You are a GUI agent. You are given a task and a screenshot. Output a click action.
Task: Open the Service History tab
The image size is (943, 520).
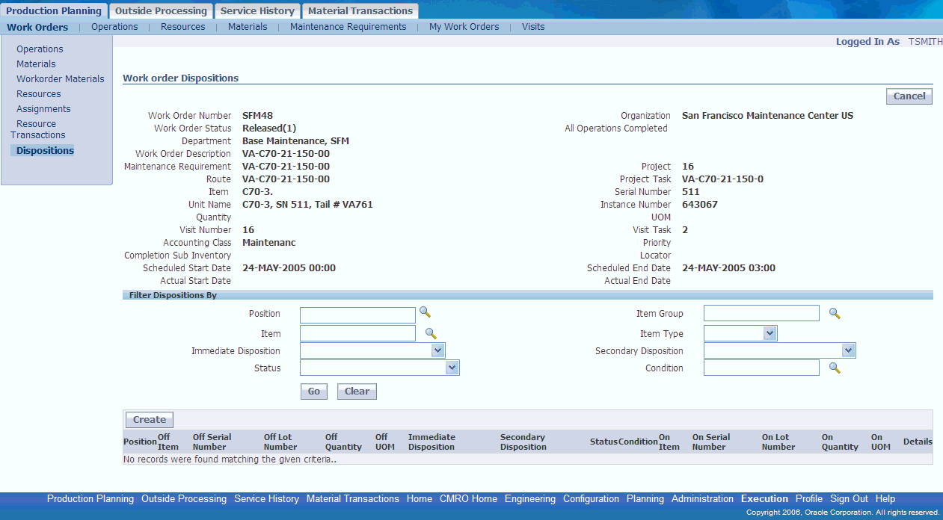pos(257,11)
